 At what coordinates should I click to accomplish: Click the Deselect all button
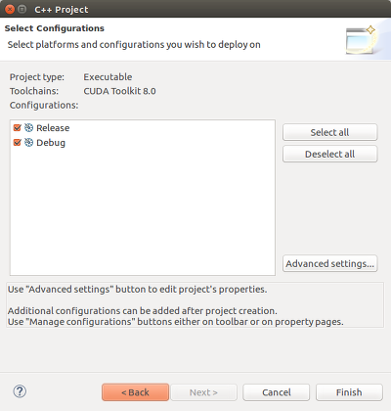click(330, 154)
